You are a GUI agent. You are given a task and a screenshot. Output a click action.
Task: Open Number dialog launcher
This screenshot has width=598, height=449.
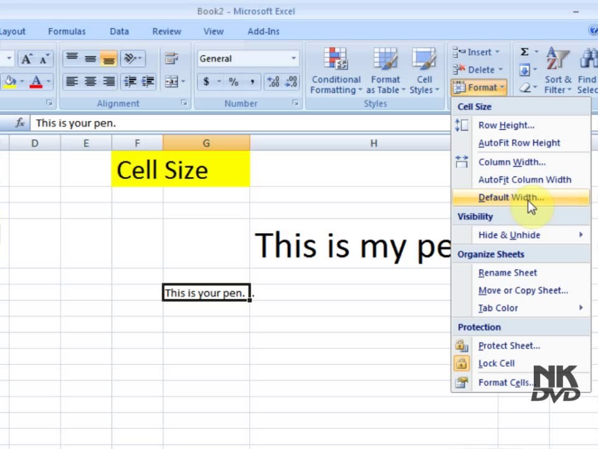[295, 103]
